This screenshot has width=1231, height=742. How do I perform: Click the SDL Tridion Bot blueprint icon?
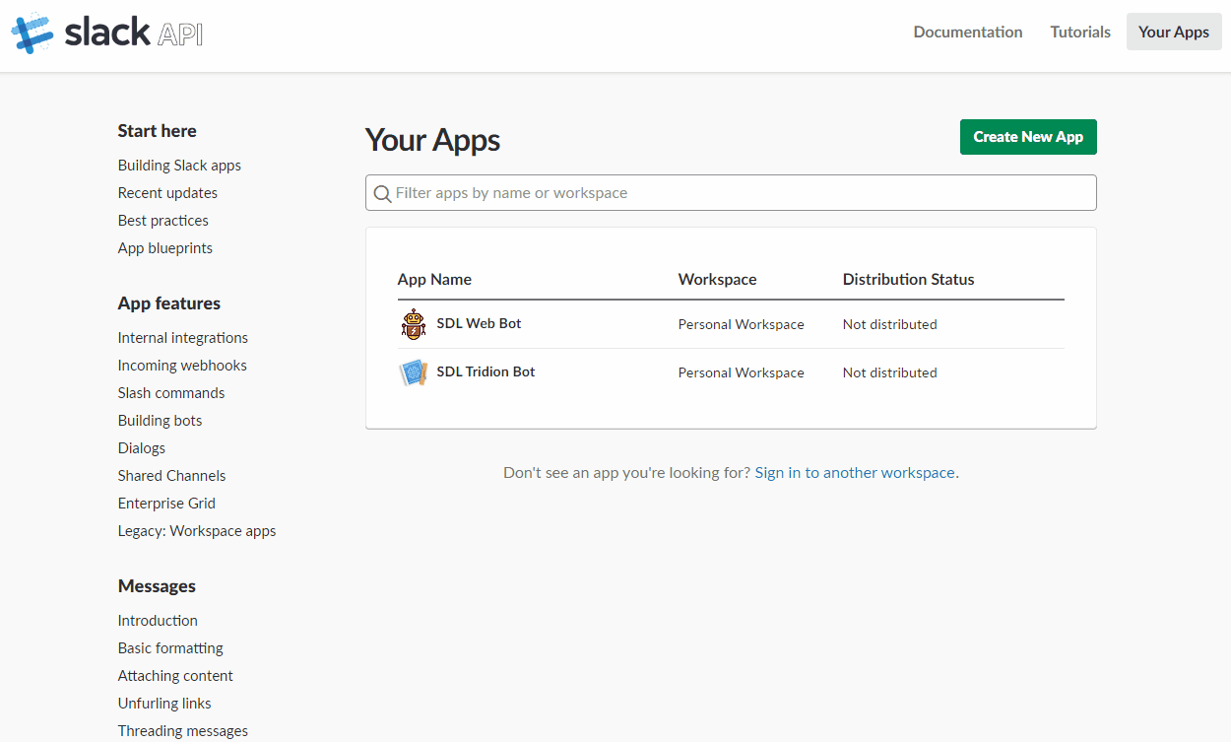414,372
